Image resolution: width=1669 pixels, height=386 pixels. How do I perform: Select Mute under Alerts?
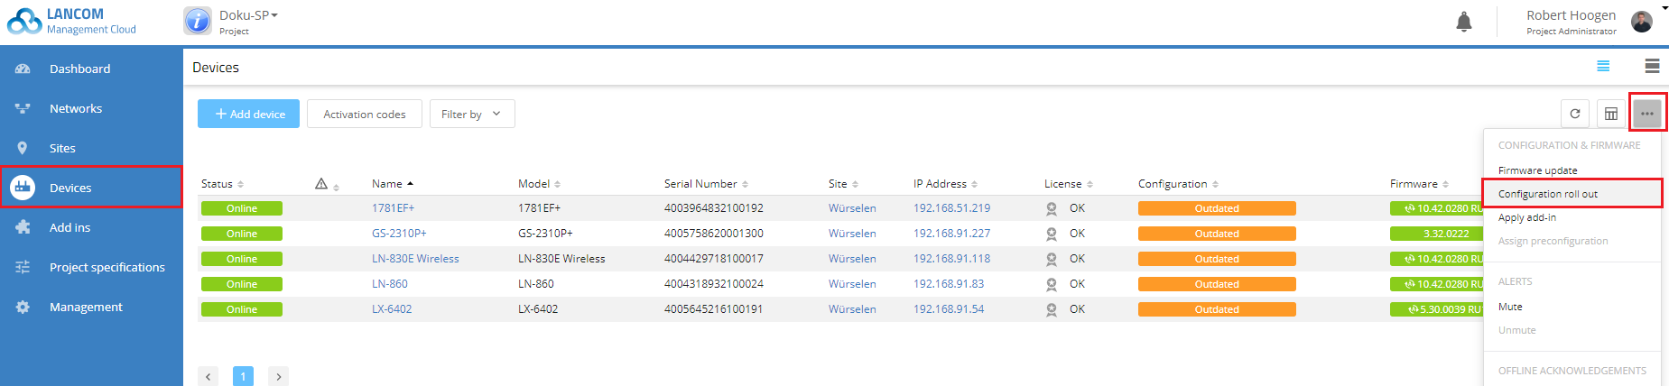[x=1510, y=307]
